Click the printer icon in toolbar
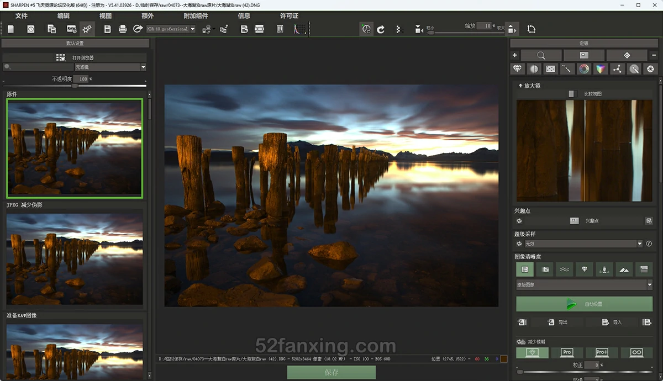 coord(123,29)
